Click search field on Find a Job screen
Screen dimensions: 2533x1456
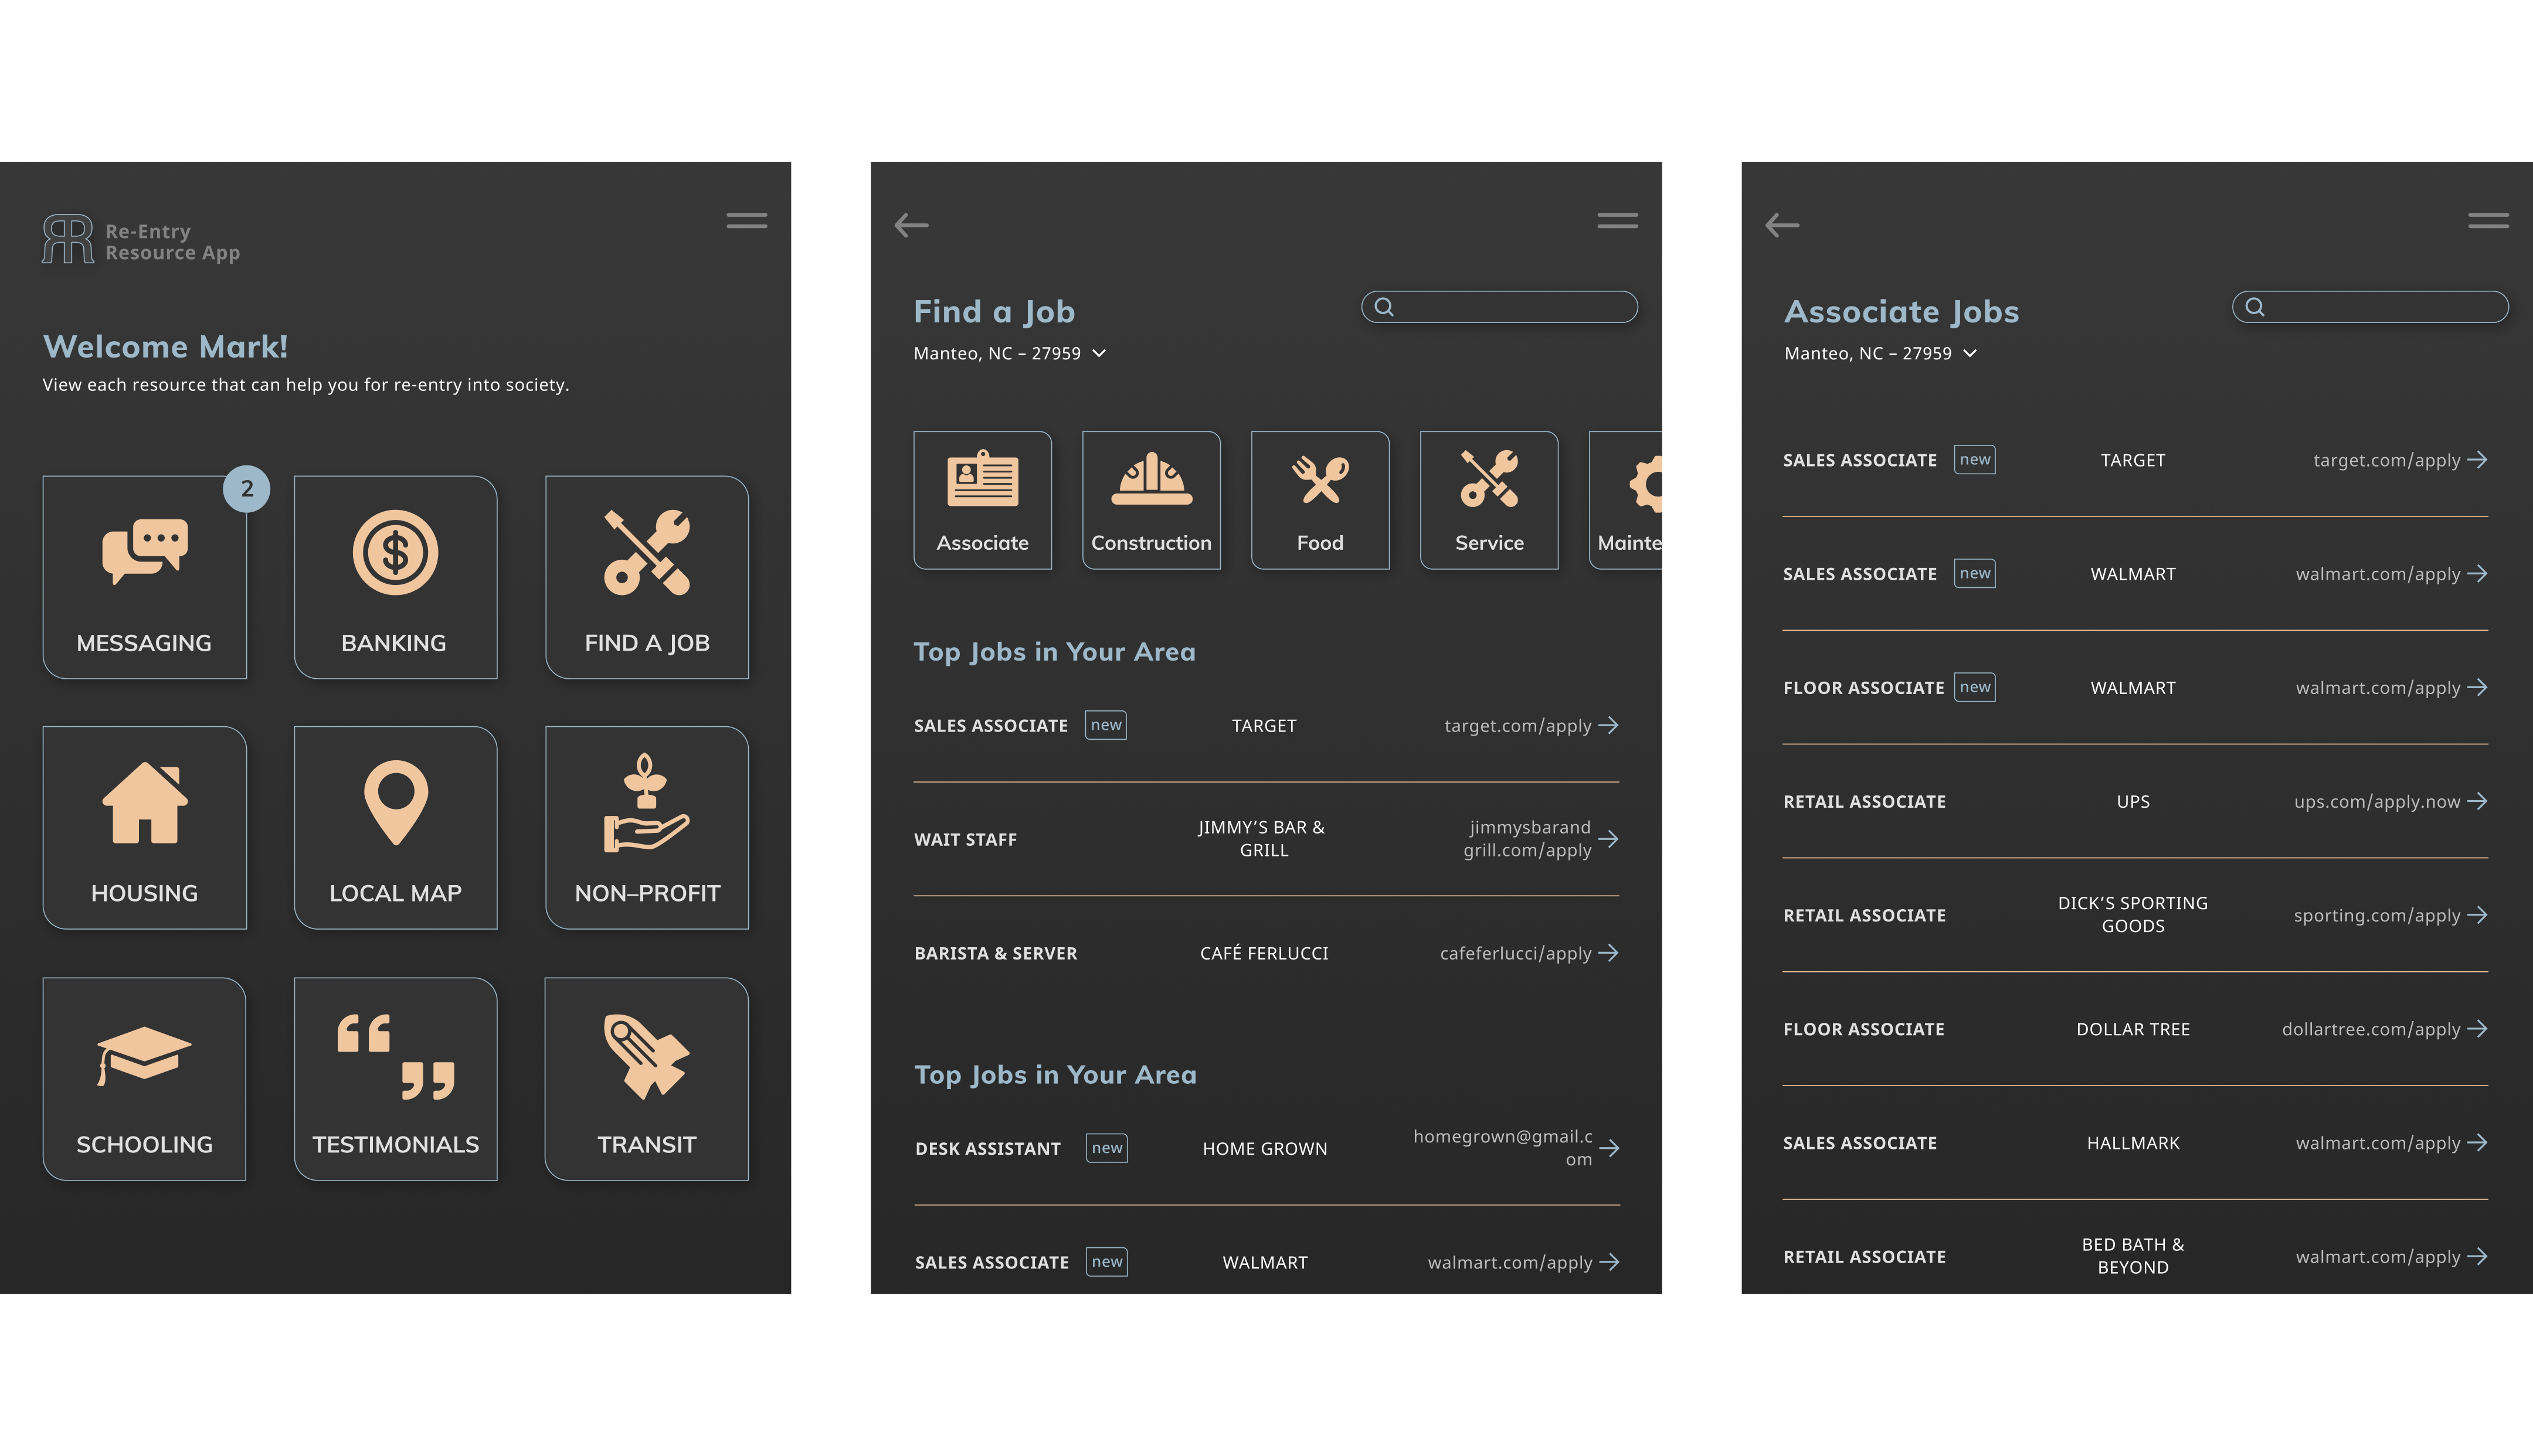(x=1499, y=307)
